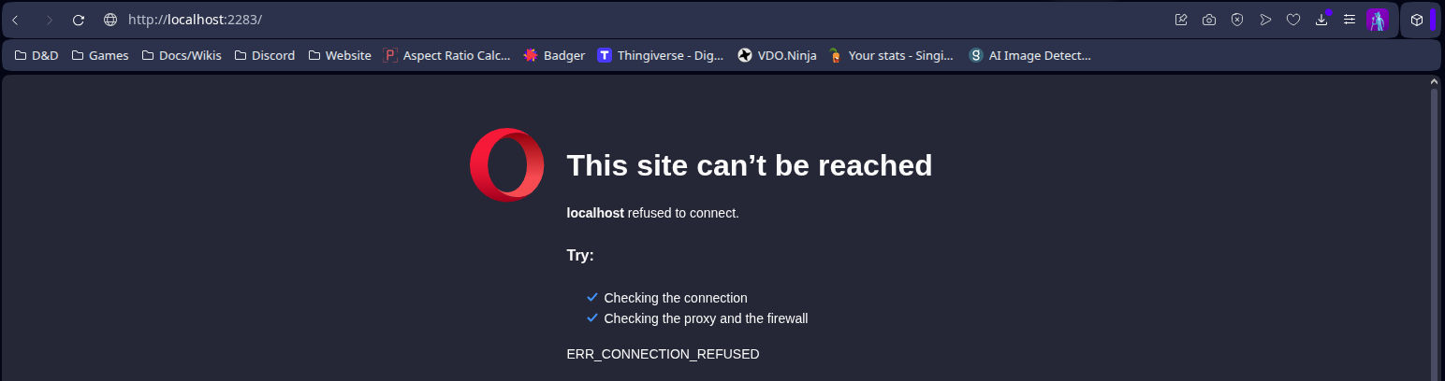Image resolution: width=1445 pixels, height=381 pixels.
Task: Show site information globe icon
Action: click(x=110, y=20)
